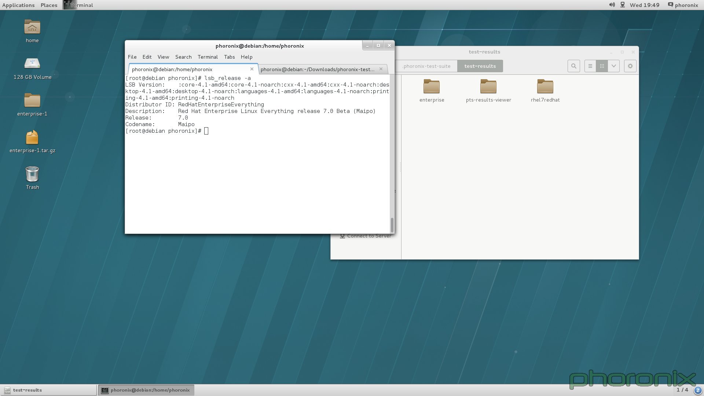Image resolution: width=704 pixels, height=396 pixels.
Task: Click the Terminal app menu in top panel
Action: 78,5
